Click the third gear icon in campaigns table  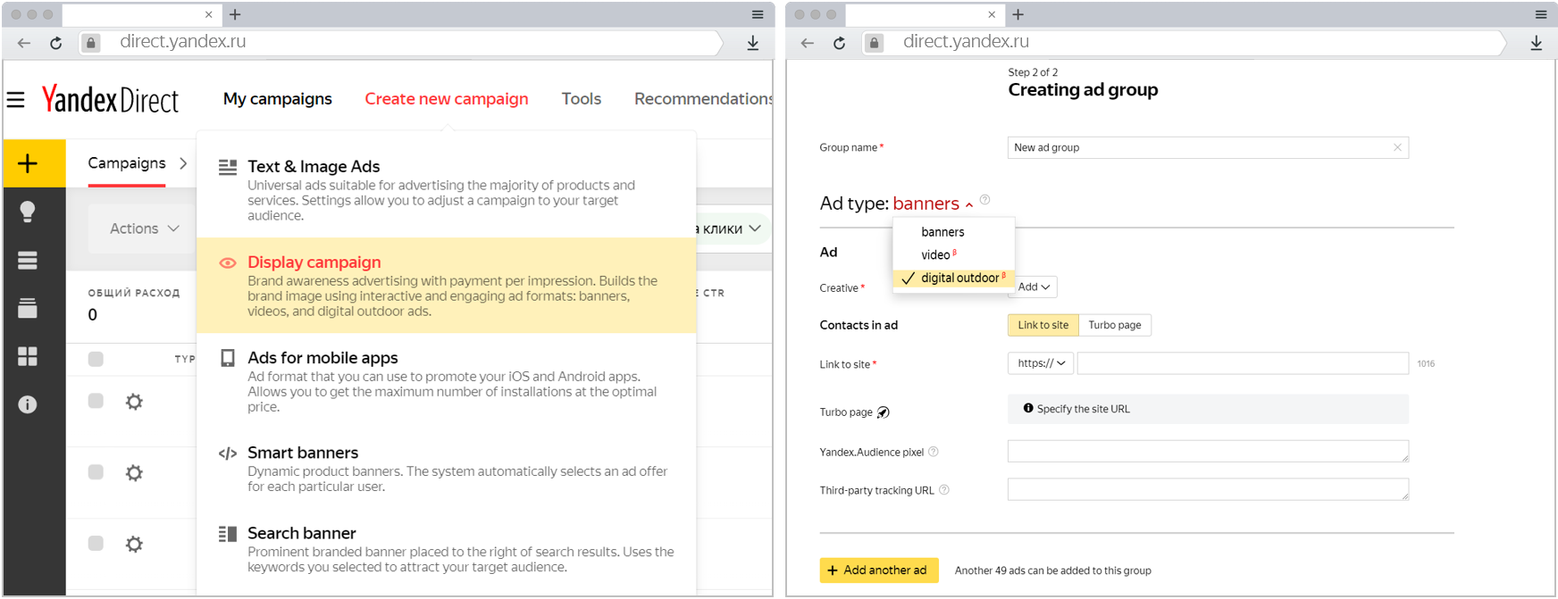(134, 545)
